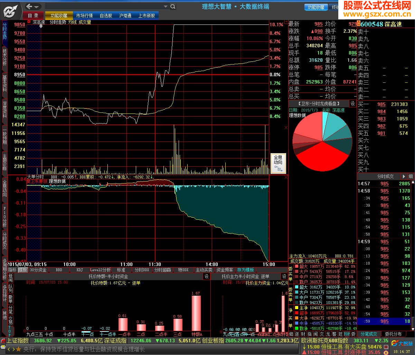The height and width of the screenshot is (355, 415).
Task: Click the 细 button beside 分时成交
Action: pyautogui.click(x=411, y=176)
